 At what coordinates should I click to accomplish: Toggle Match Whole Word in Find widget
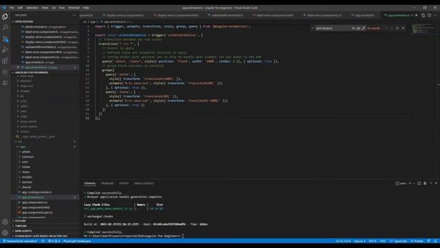point(358,28)
